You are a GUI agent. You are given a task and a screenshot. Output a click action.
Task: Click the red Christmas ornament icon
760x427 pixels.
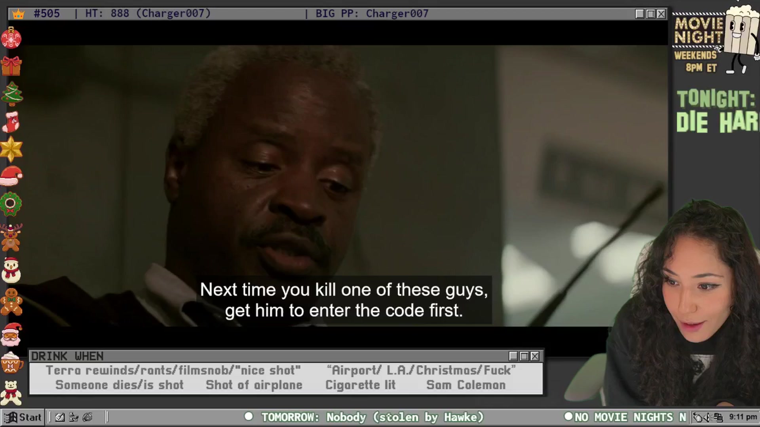pyautogui.click(x=11, y=38)
